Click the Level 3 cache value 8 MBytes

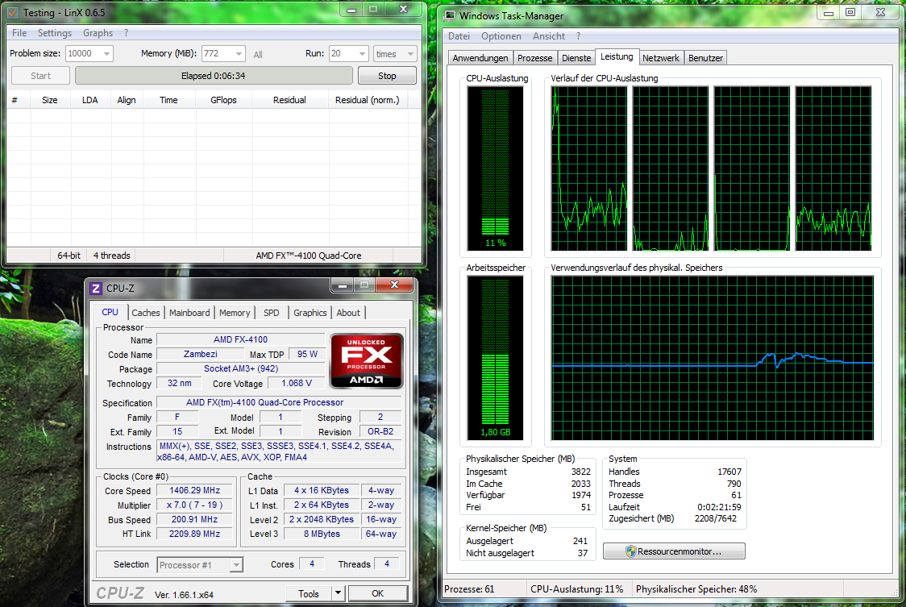[x=322, y=534]
